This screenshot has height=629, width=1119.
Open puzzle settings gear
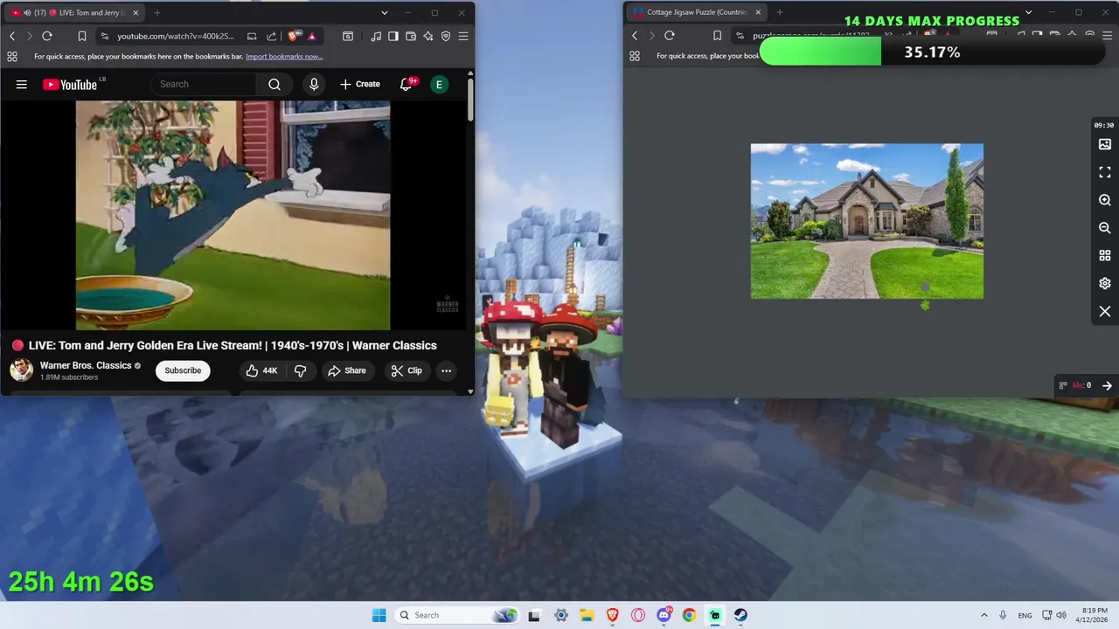(x=1105, y=284)
